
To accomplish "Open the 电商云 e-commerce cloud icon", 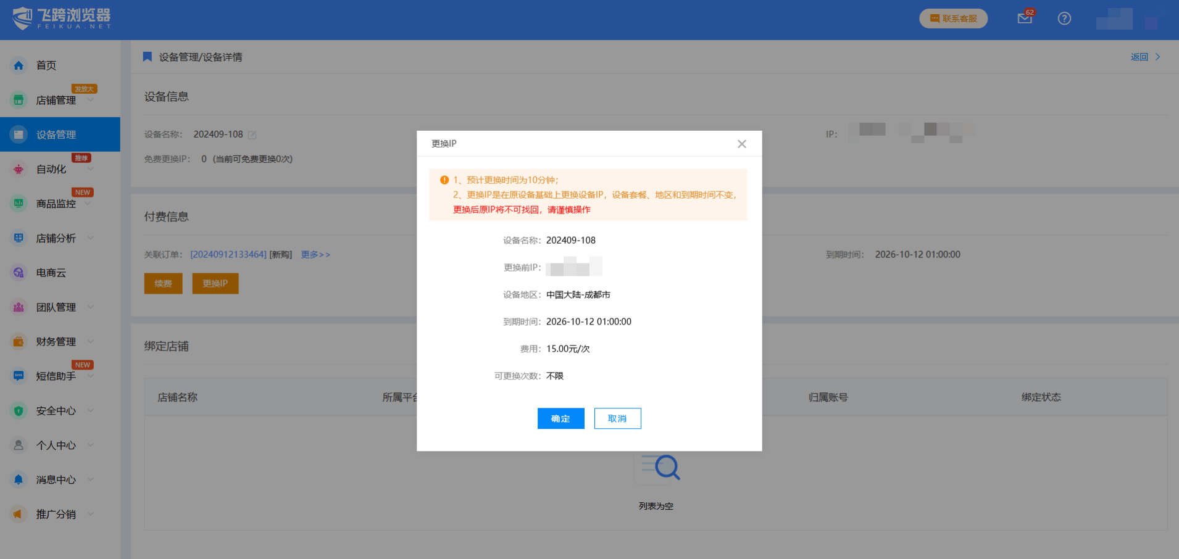I will tap(19, 272).
